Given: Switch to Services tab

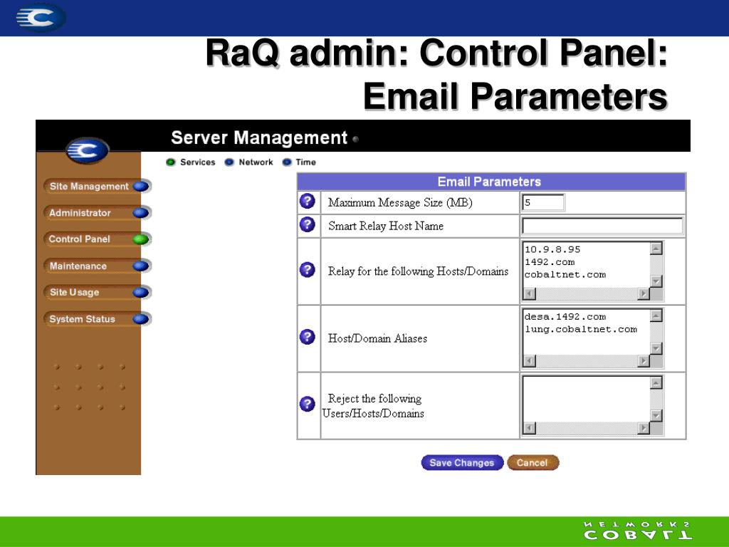Looking at the screenshot, I should pyautogui.click(x=191, y=162).
